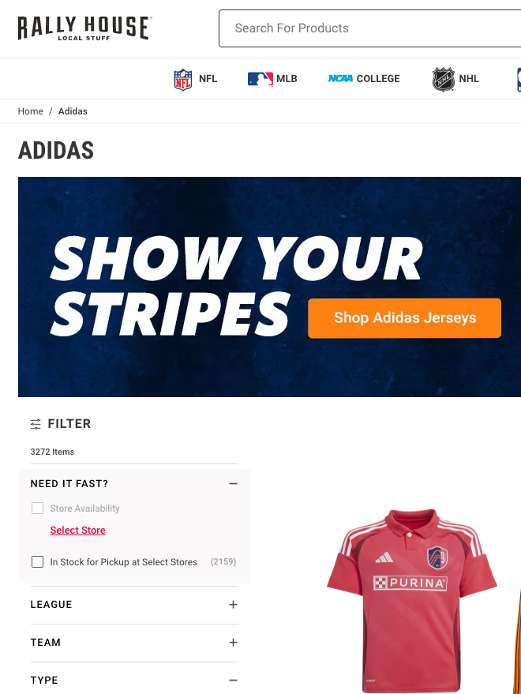Screen dimensions: 521x694
Task: Check the Store Availability checkbox
Action: pos(37,508)
